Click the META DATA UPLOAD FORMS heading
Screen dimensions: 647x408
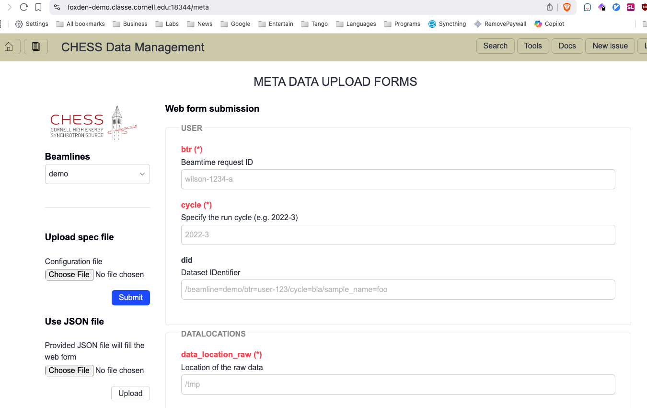point(335,82)
